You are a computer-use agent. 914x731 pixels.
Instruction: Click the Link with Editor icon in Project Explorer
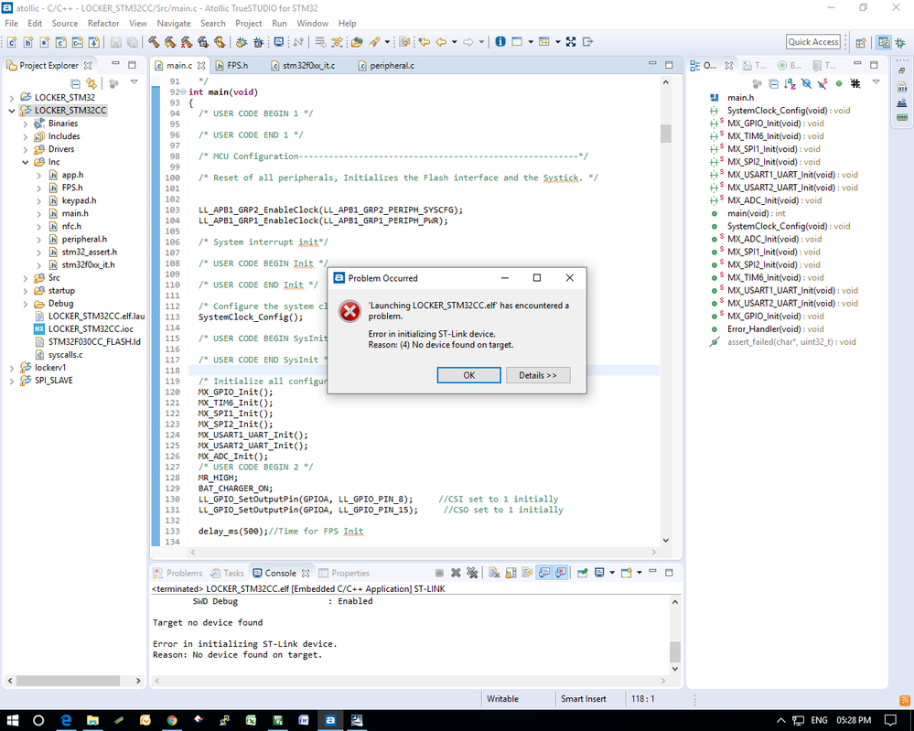pyautogui.click(x=91, y=83)
